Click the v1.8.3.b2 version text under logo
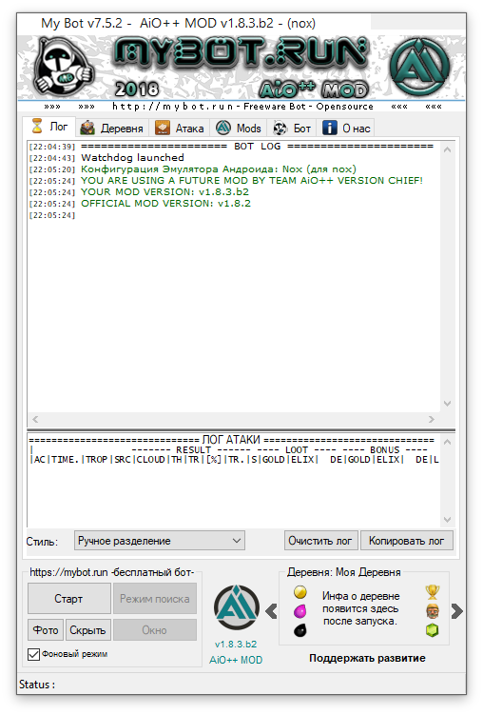This screenshot has height=715, width=483. [236, 644]
